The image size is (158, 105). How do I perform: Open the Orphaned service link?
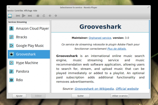pos(100,38)
